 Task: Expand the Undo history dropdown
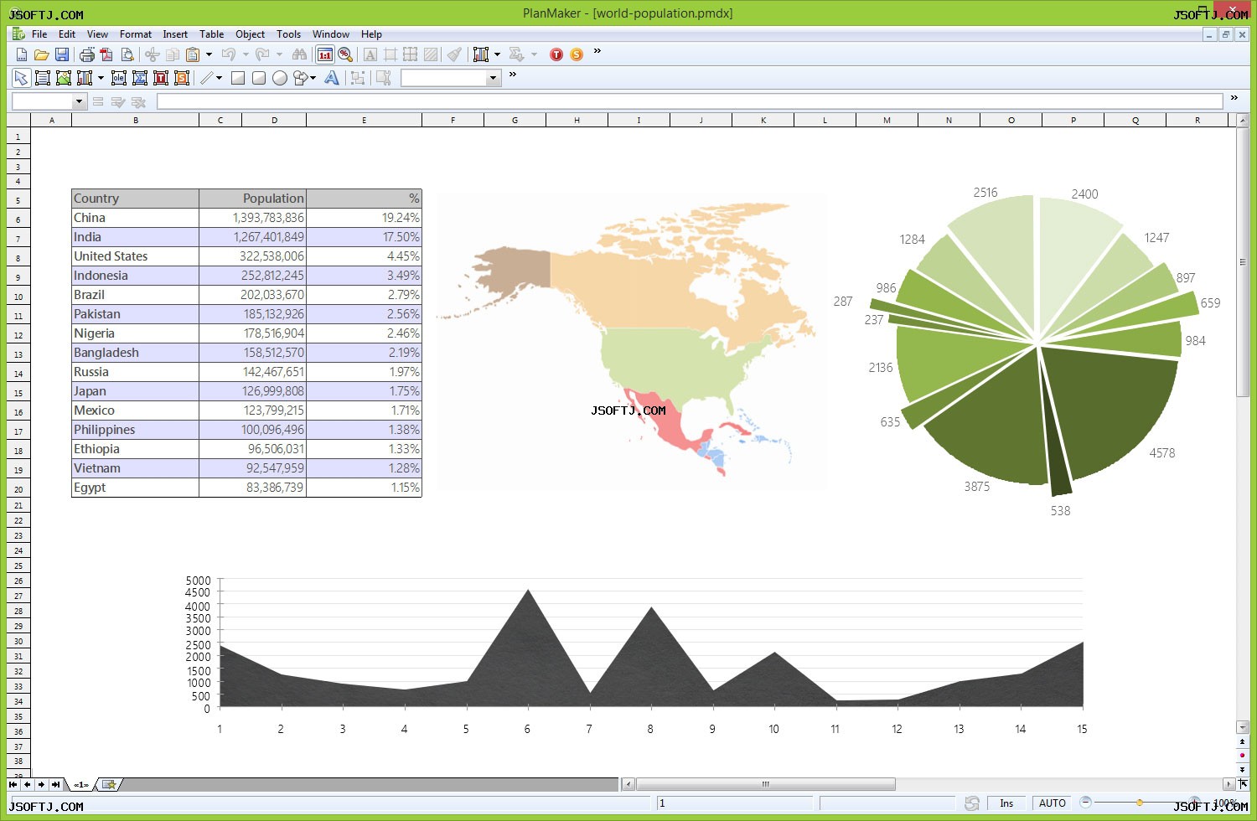(246, 54)
